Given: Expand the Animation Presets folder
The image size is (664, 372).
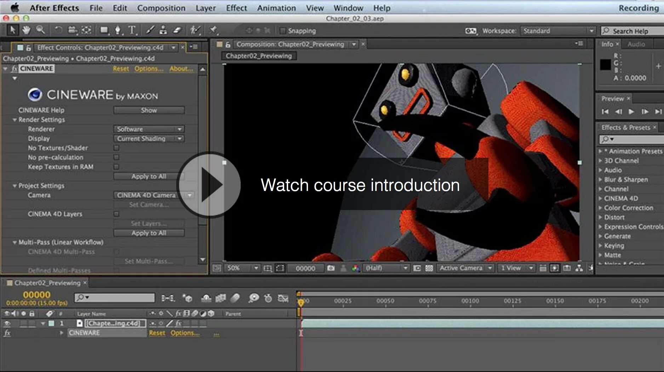Looking at the screenshot, I should (600, 151).
